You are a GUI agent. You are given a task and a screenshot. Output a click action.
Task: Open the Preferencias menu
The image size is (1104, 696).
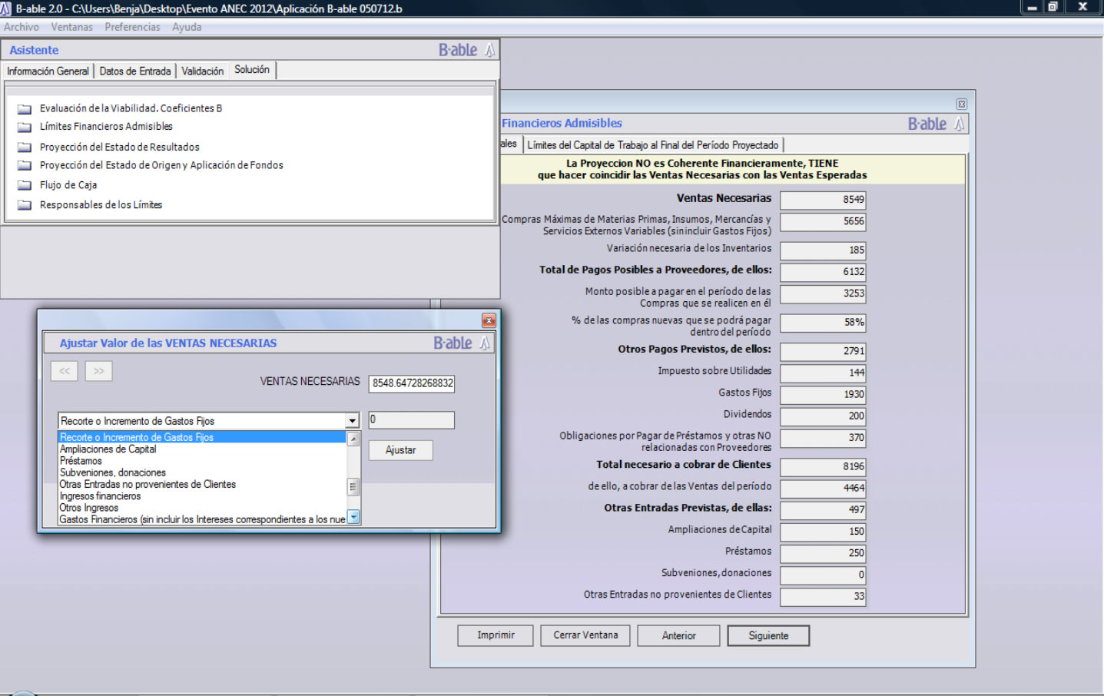(x=132, y=27)
